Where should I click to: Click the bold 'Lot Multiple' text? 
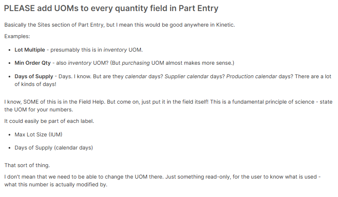(x=30, y=50)
